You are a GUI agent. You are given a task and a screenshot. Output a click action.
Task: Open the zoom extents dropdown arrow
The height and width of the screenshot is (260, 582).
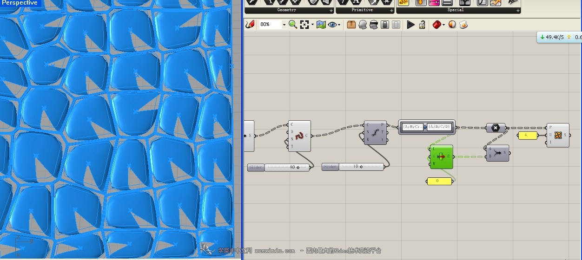point(312,25)
